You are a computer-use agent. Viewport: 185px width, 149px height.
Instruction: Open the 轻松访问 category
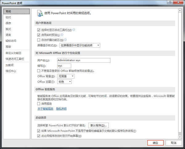[x=17, y=41]
